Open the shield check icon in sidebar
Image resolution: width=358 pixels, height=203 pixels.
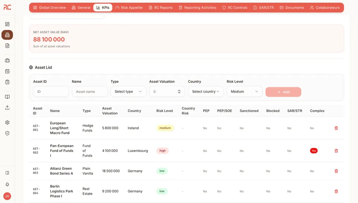(x=7, y=133)
